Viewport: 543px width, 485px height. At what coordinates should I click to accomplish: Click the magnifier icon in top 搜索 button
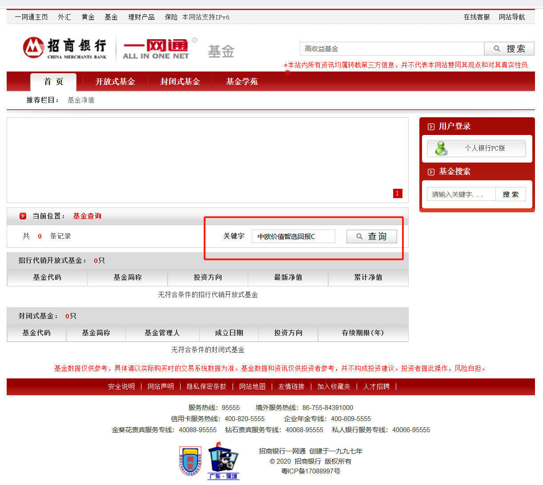pos(497,49)
